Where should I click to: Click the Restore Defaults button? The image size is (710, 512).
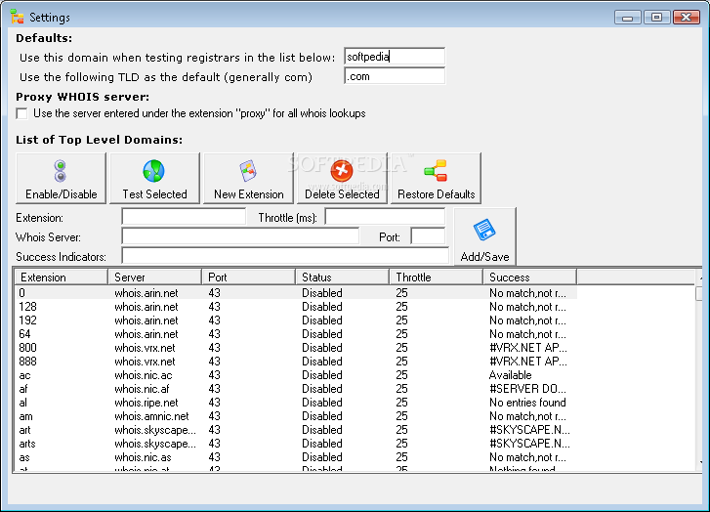pyautogui.click(x=436, y=179)
